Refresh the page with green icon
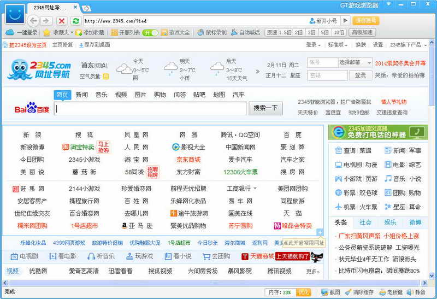Image resolution: width=437 pixels, height=299 pixels. pyautogui.click(x=76, y=21)
